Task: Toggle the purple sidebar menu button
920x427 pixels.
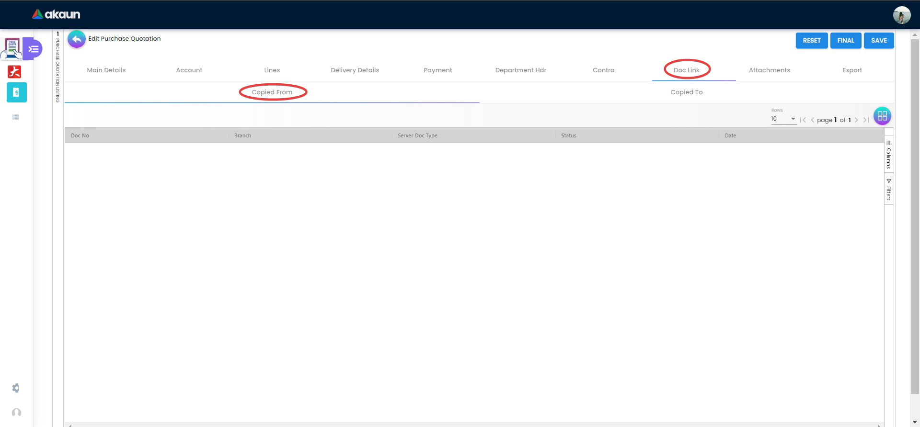Action: pyautogui.click(x=33, y=49)
